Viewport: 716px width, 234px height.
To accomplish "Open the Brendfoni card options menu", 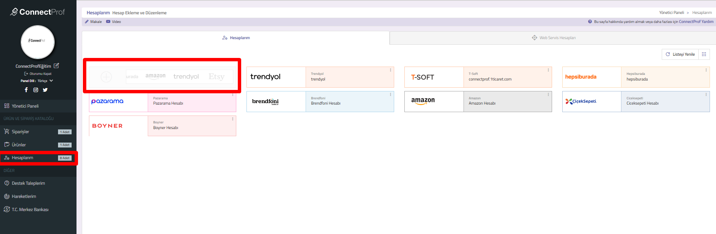I will (390, 94).
